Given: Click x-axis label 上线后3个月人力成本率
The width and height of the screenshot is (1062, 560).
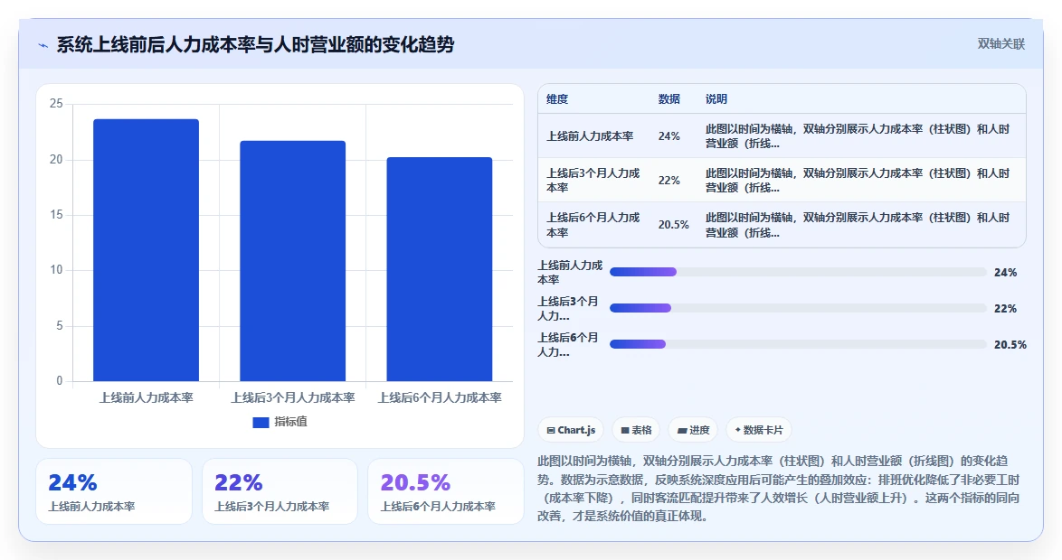Looking at the screenshot, I should coord(292,397).
